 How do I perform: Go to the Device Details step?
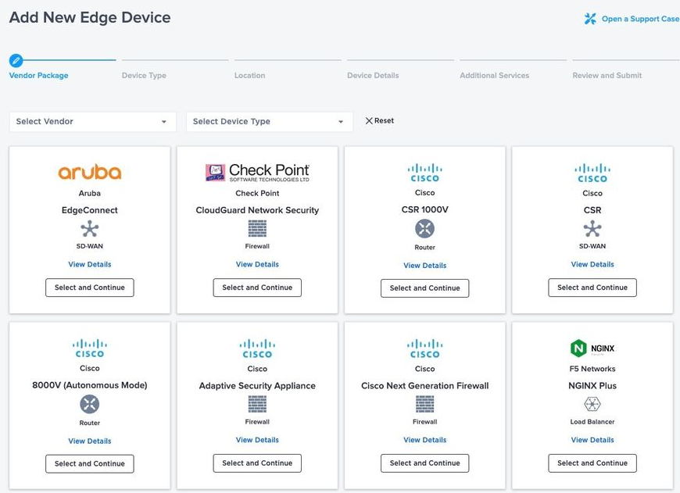[373, 76]
